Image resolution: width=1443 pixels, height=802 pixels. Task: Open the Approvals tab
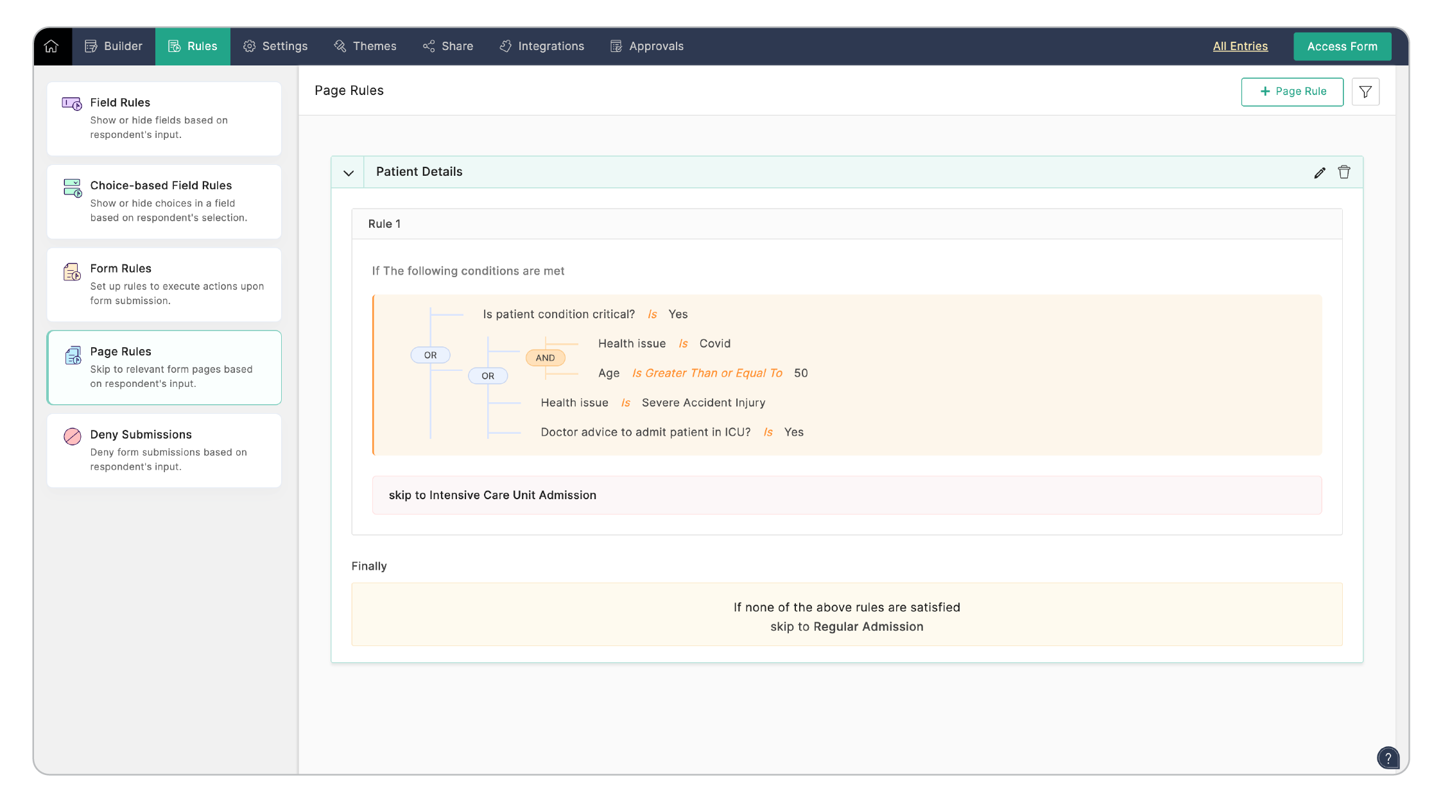[x=646, y=46]
